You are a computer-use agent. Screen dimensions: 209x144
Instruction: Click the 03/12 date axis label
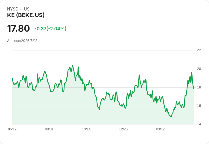[160, 129]
